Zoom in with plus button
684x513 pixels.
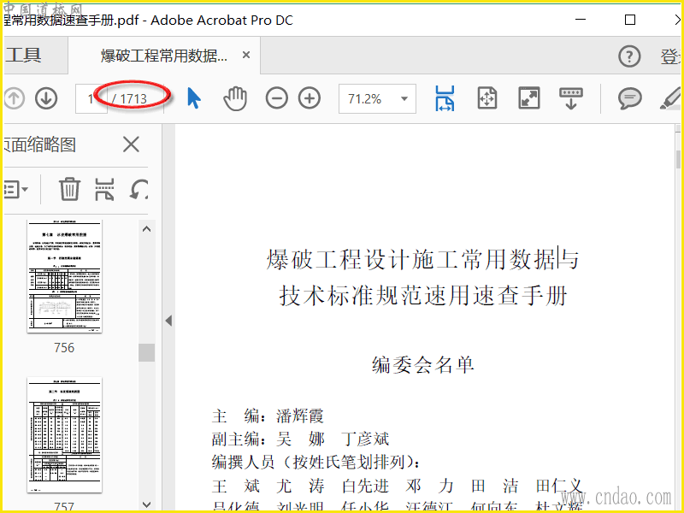coord(310,98)
